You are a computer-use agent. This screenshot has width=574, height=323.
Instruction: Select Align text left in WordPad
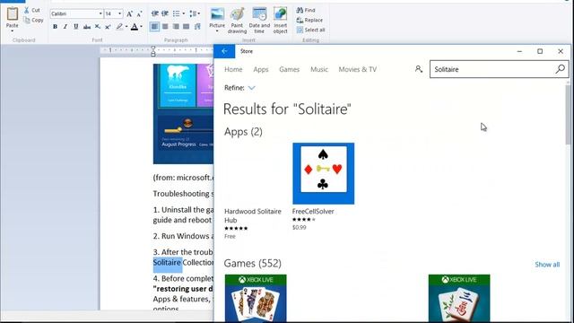(154, 26)
